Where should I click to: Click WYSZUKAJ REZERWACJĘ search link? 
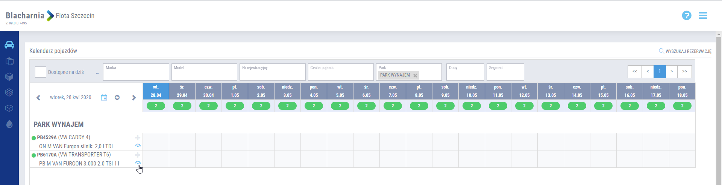point(685,51)
